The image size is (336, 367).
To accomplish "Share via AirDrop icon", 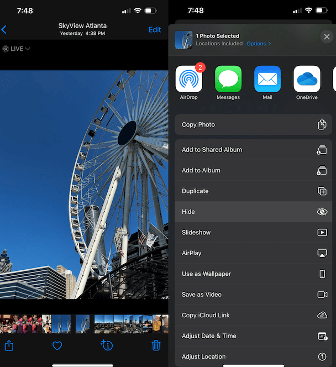I will (189, 79).
